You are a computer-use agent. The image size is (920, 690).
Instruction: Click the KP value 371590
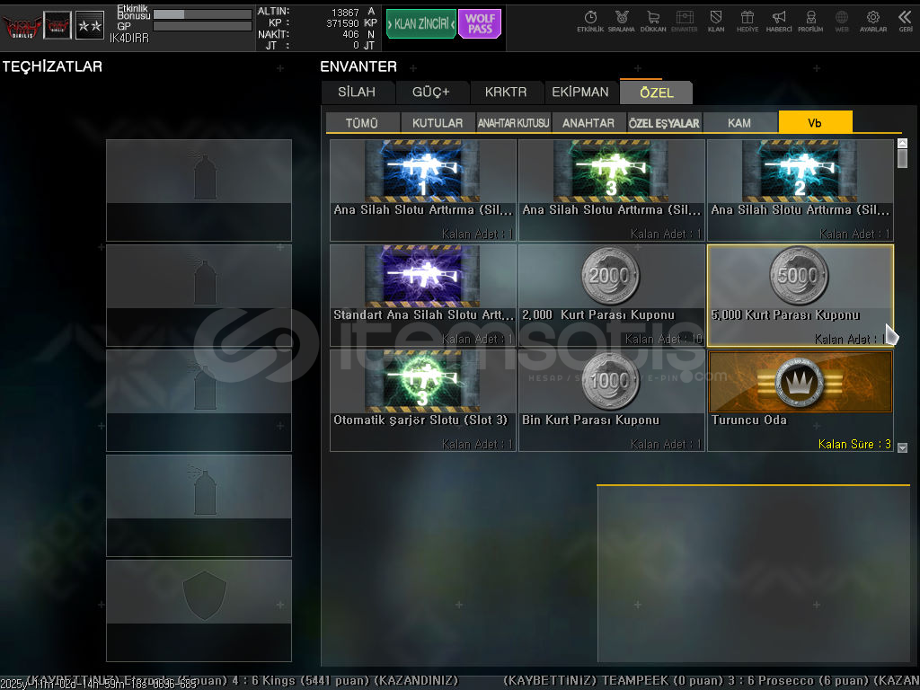[342, 23]
